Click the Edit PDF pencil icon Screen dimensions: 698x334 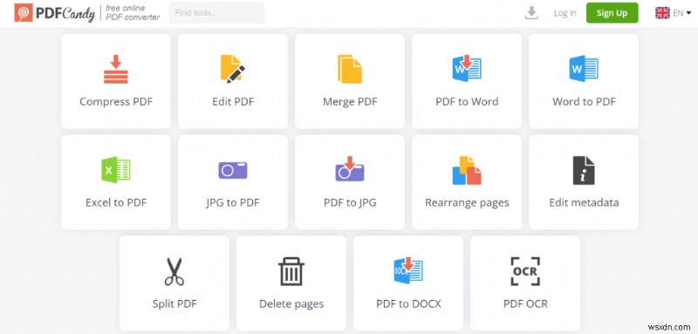pos(232,69)
